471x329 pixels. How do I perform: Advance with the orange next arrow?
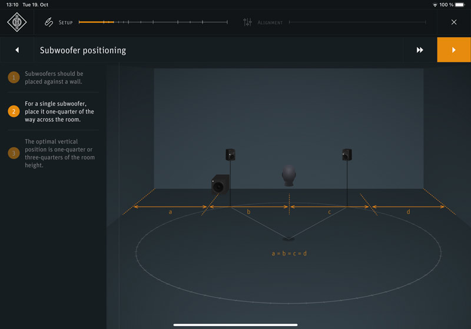coord(453,50)
